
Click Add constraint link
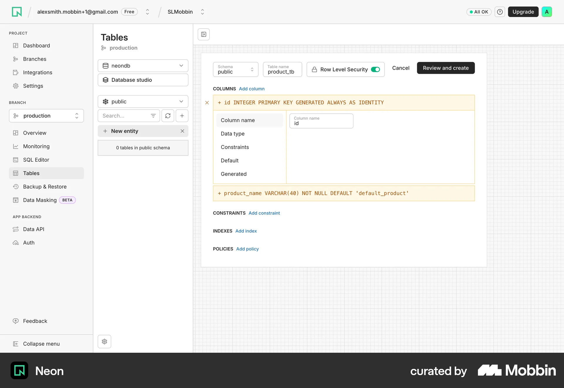(x=264, y=213)
